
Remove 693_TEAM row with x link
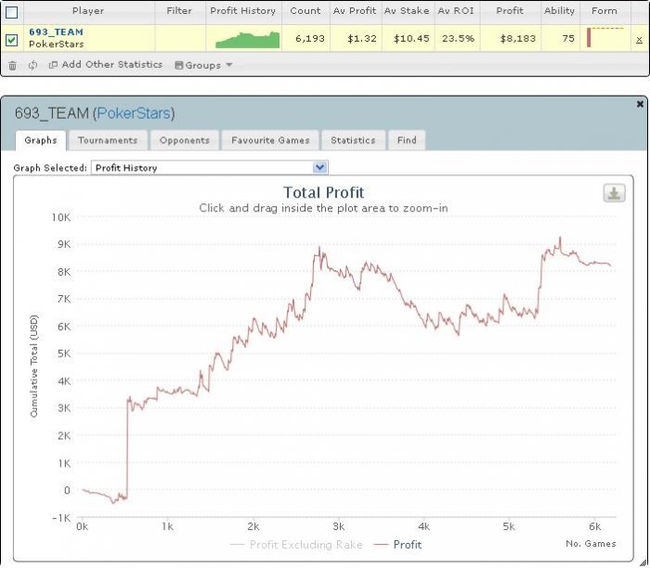639,39
